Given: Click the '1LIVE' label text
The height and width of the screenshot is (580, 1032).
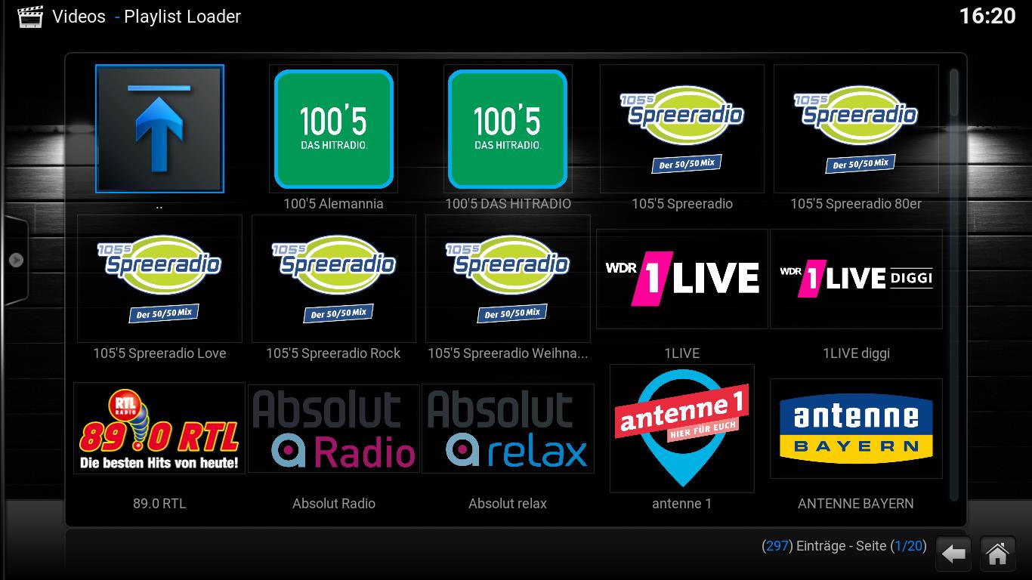Looking at the screenshot, I should (682, 353).
